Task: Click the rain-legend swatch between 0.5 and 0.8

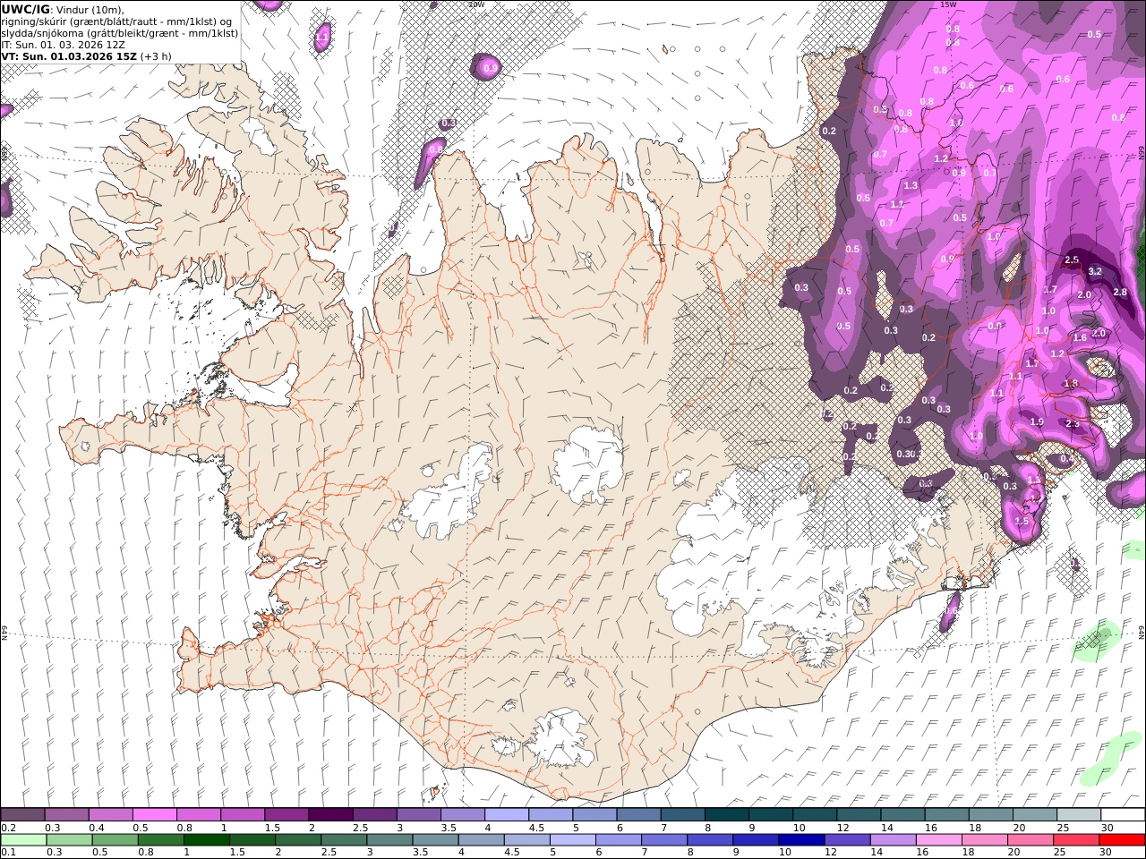Action: click(115, 840)
